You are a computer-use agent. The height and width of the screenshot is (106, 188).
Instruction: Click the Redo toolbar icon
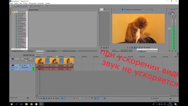point(39,6)
